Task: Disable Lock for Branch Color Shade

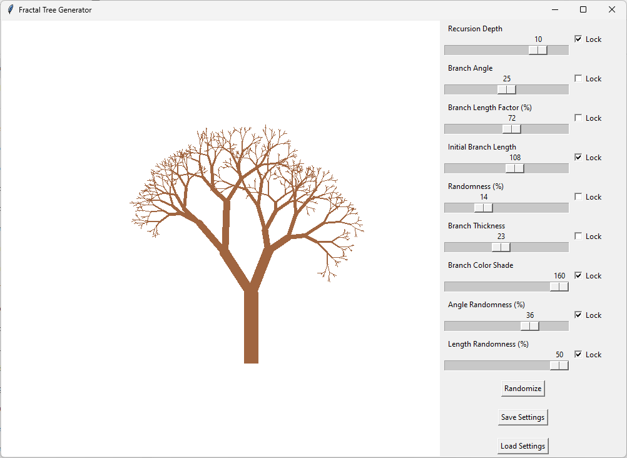Action: [579, 275]
